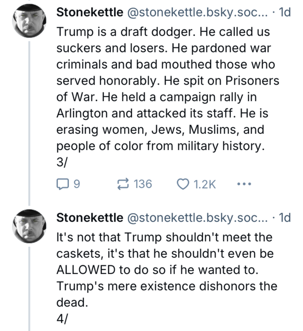Like the draft dodger post with the heart icon
This screenshot has width=303, height=331.
[x=180, y=184]
